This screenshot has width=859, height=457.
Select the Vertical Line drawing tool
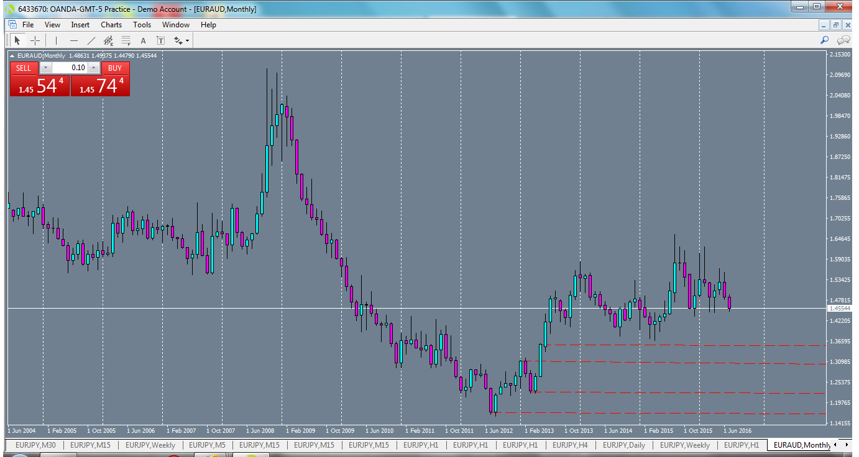point(55,40)
